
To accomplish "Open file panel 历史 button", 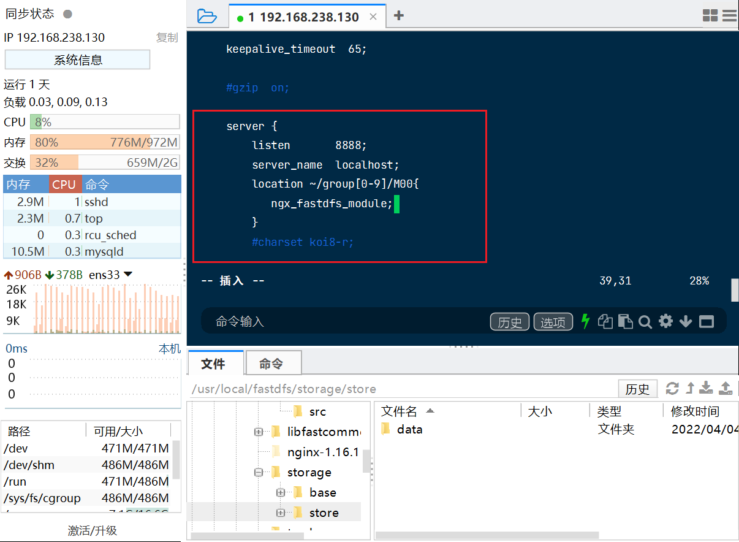I will (637, 389).
